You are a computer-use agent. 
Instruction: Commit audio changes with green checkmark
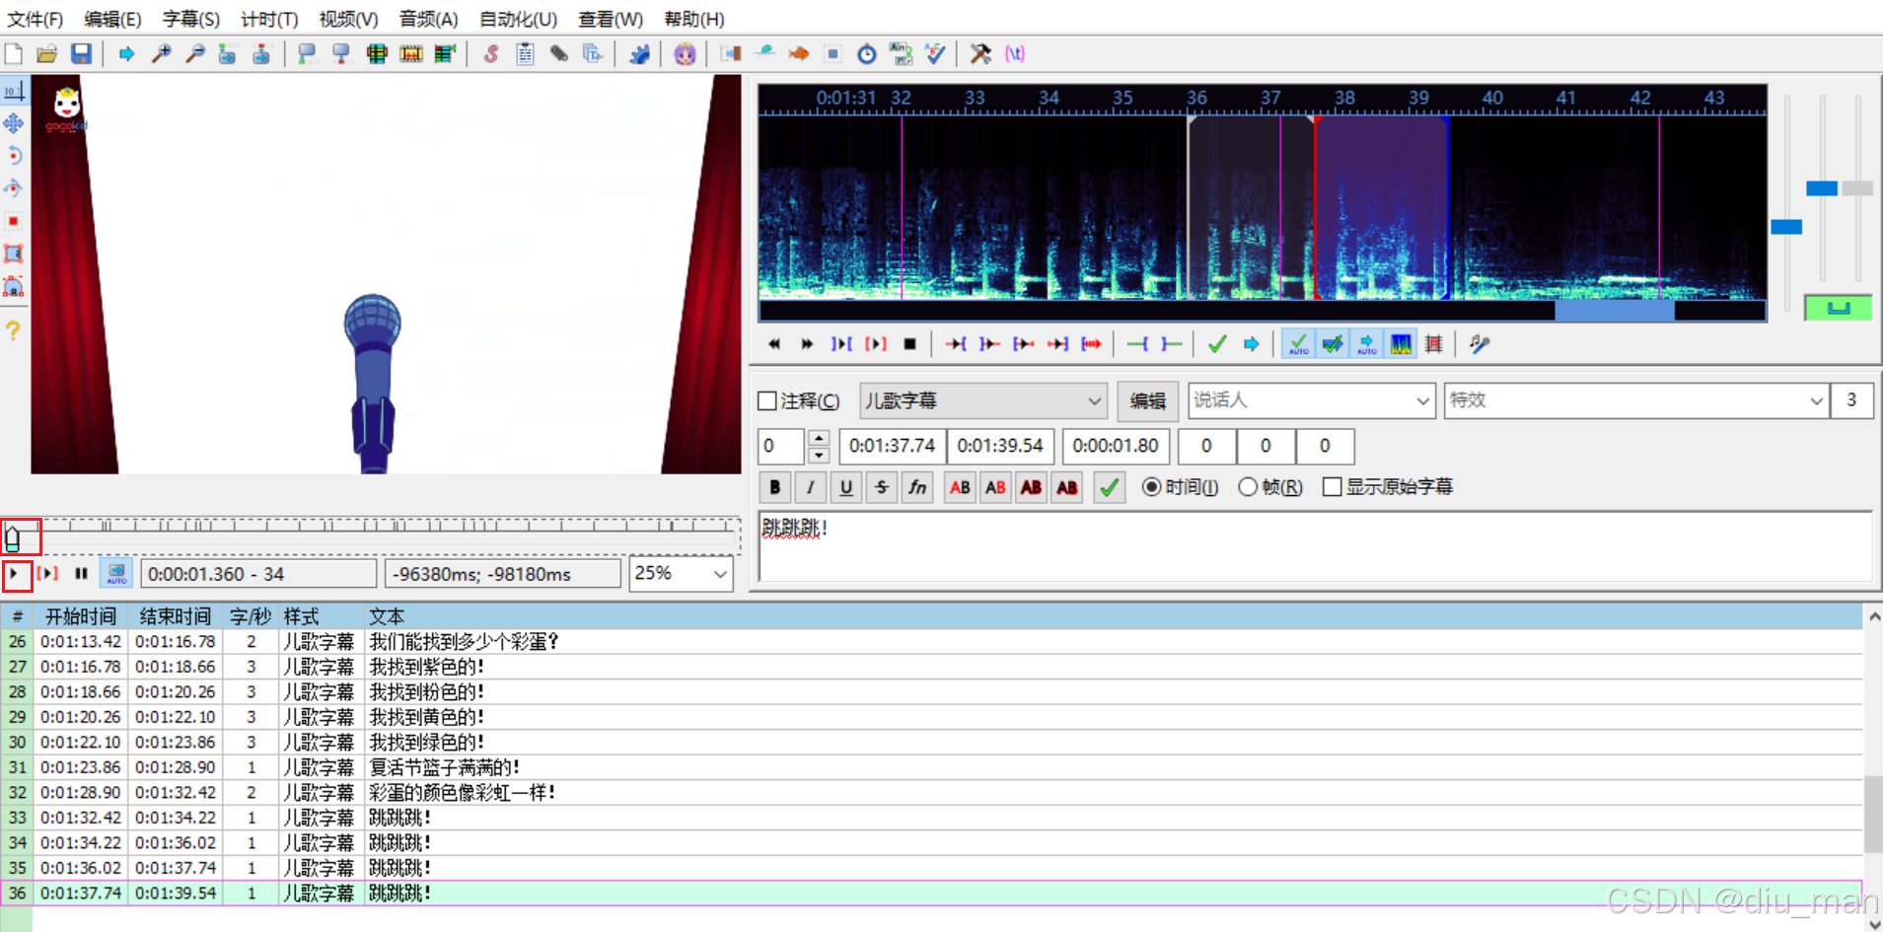click(1217, 344)
